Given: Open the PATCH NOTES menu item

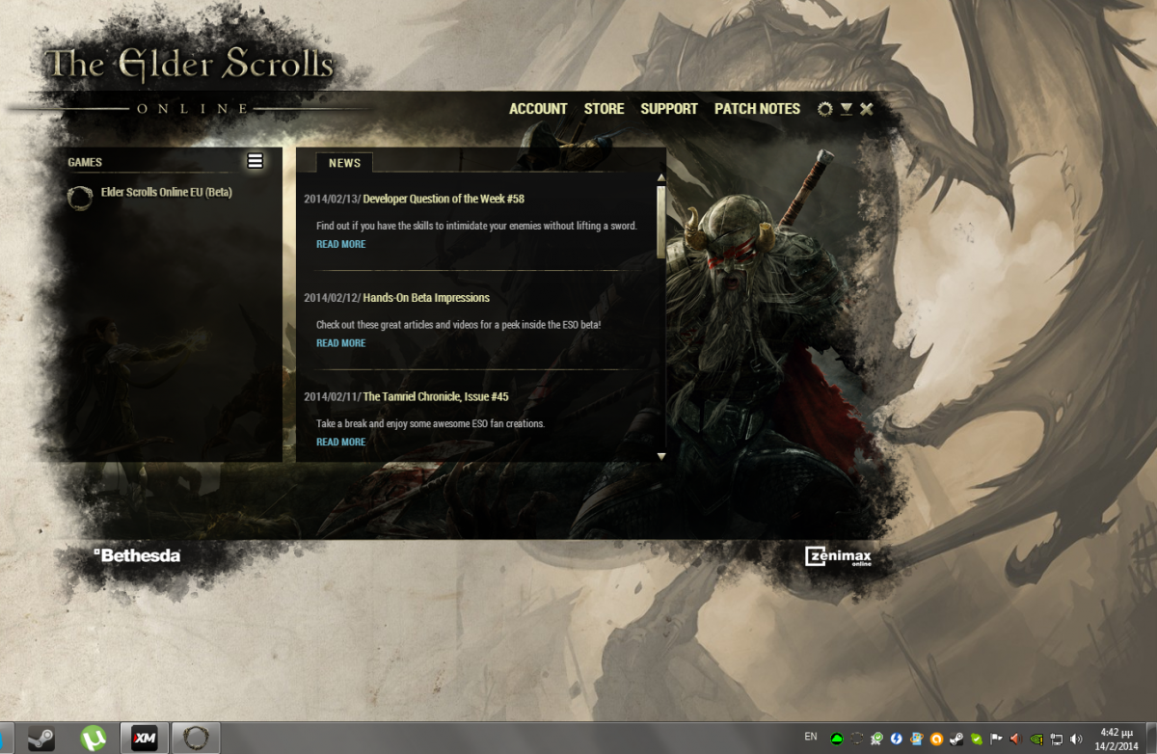Looking at the screenshot, I should pos(757,109).
